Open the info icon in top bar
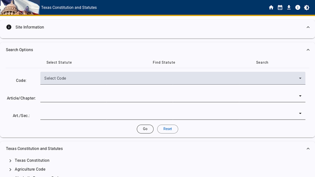This screenshot has height=177, width=315. tap(298, 7)
